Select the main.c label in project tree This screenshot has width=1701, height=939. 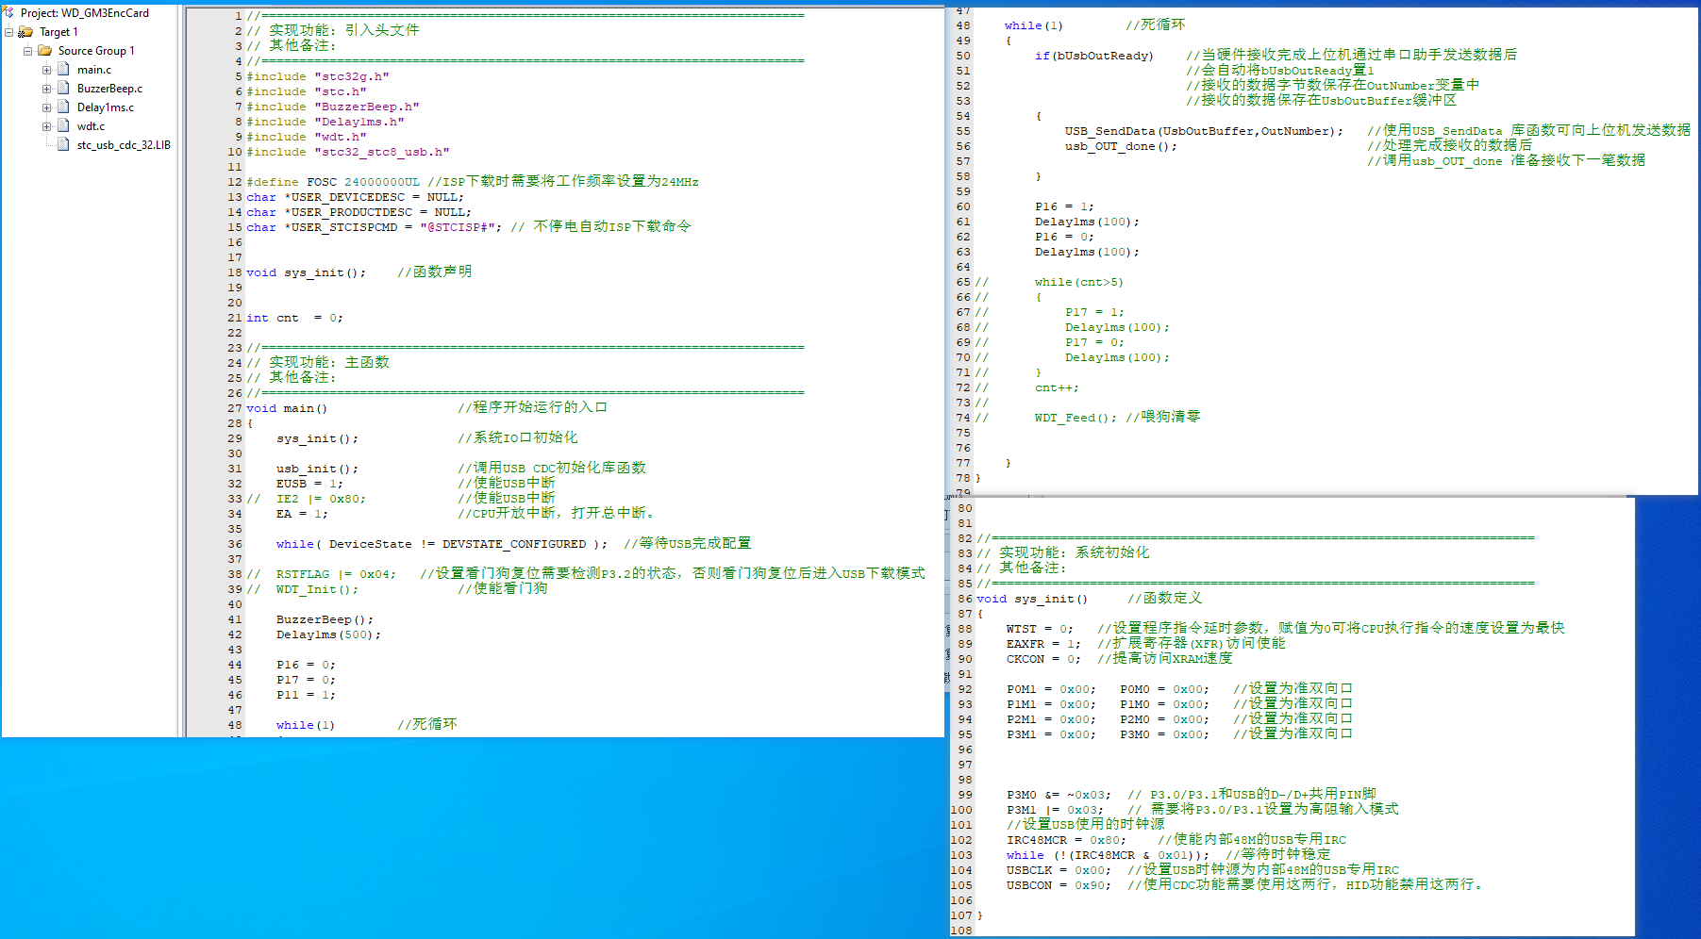click(94, 70)
